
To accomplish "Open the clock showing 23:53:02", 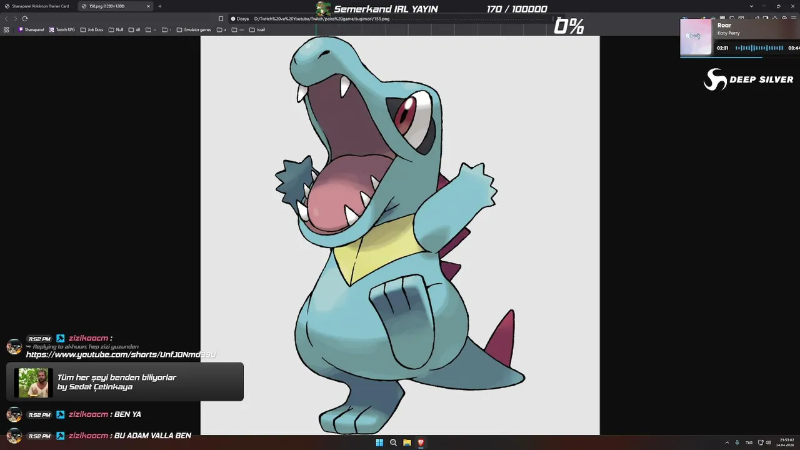I will pyautogui.click(x=786, y=442).
